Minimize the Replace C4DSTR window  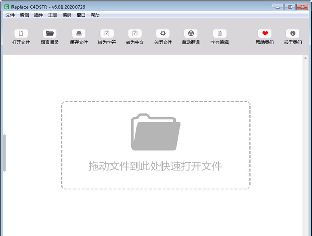[x=278, y=7]
